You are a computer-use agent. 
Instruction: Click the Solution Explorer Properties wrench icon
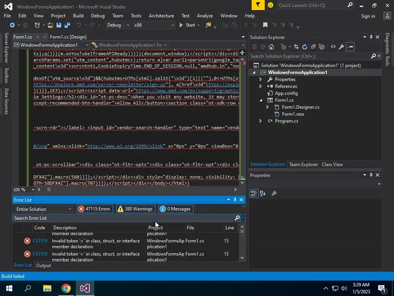click(x=342, y=47)
